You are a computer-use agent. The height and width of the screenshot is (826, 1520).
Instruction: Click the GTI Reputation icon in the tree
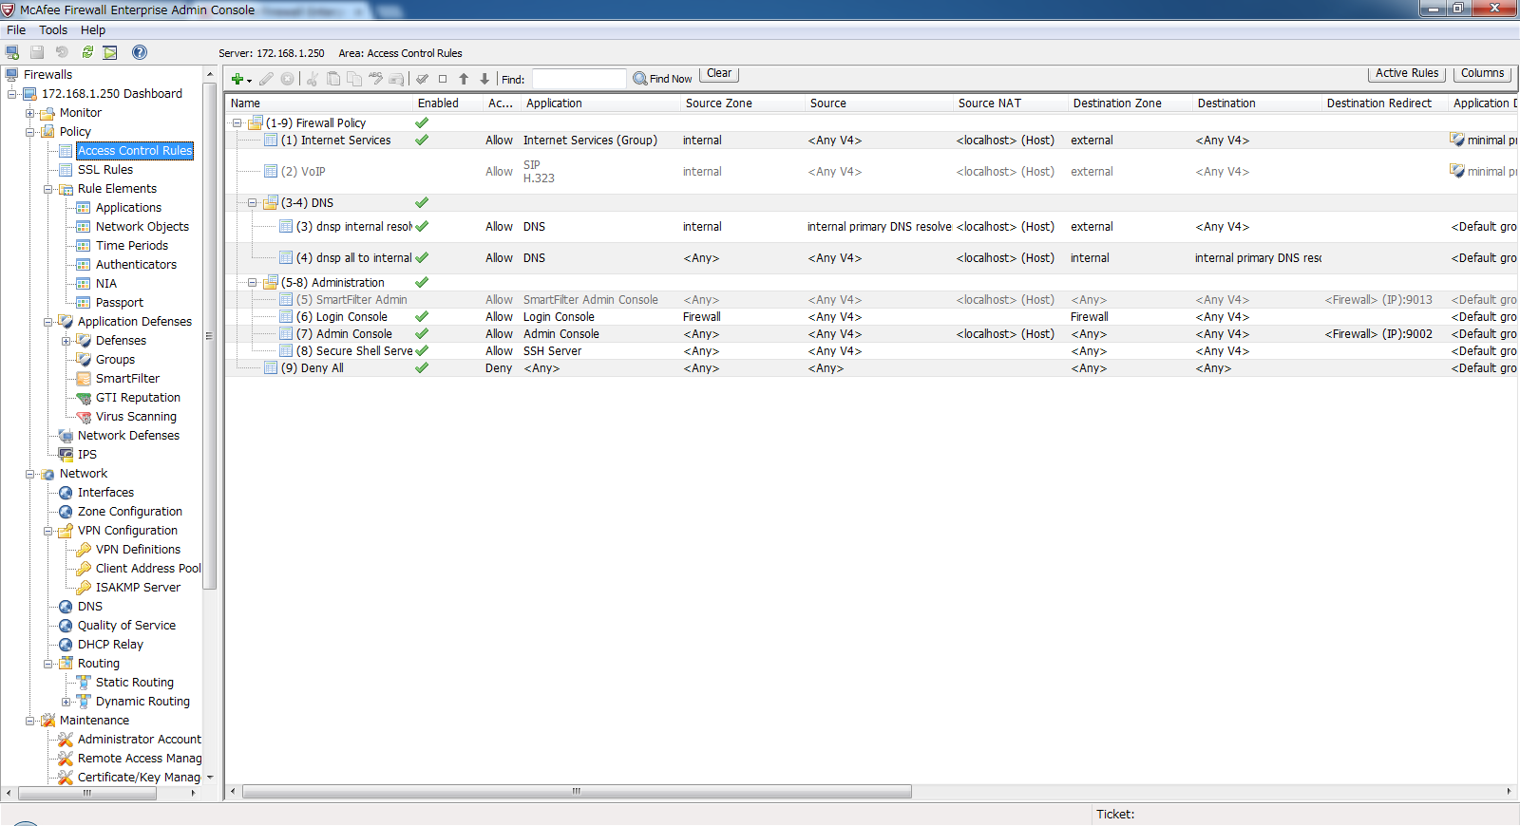(x=84, y=398)
